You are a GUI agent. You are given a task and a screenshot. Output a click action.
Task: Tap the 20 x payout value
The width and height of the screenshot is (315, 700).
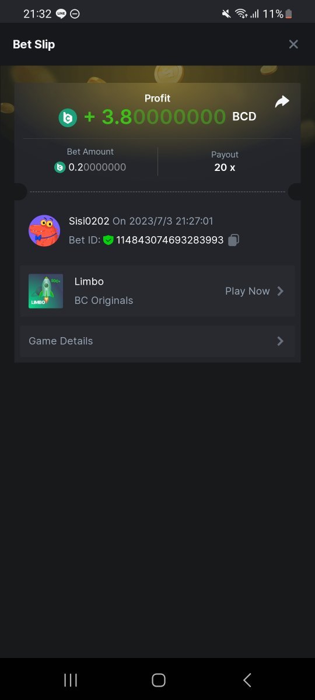[225, 167]
